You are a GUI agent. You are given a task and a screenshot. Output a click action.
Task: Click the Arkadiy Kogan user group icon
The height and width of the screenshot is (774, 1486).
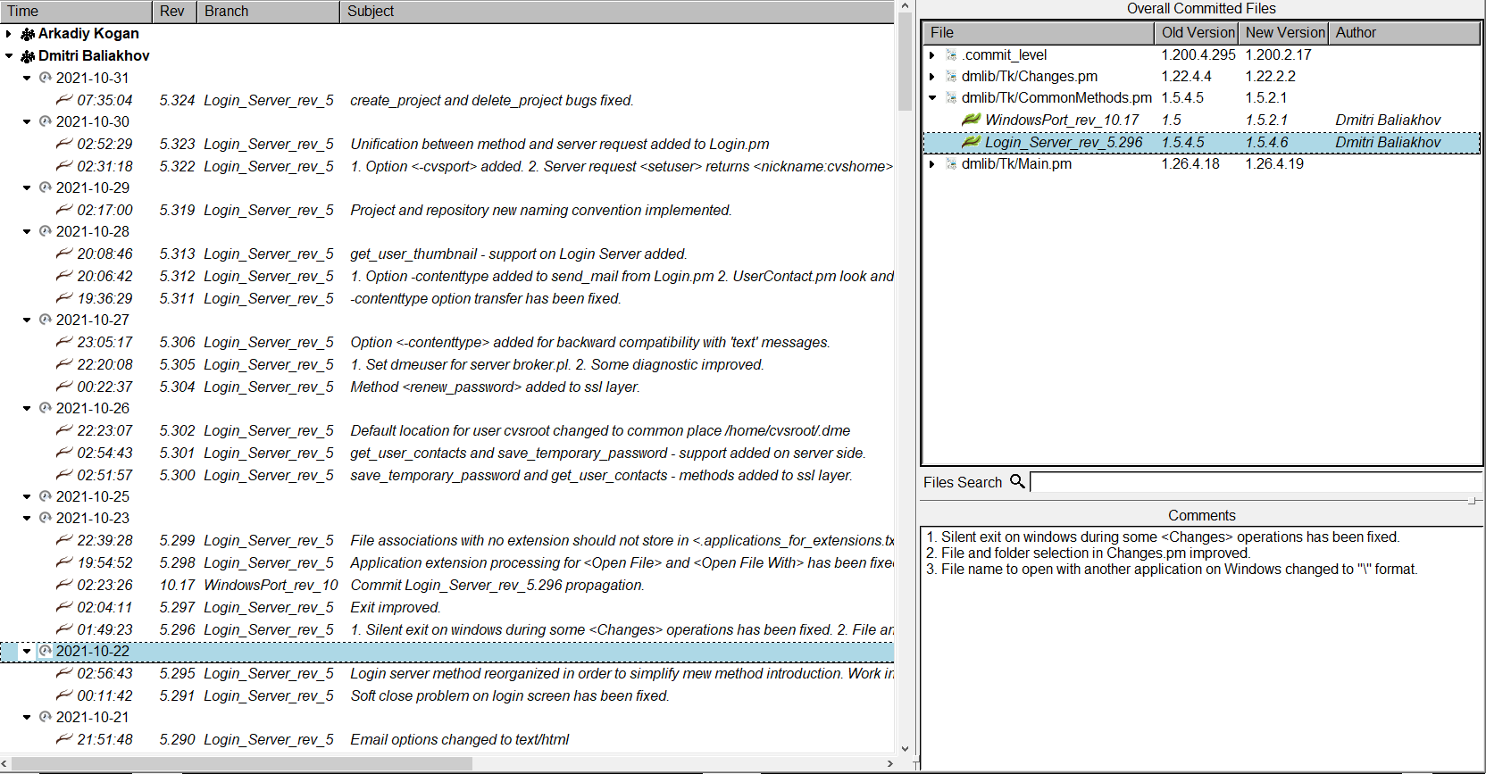pos(28,34)
